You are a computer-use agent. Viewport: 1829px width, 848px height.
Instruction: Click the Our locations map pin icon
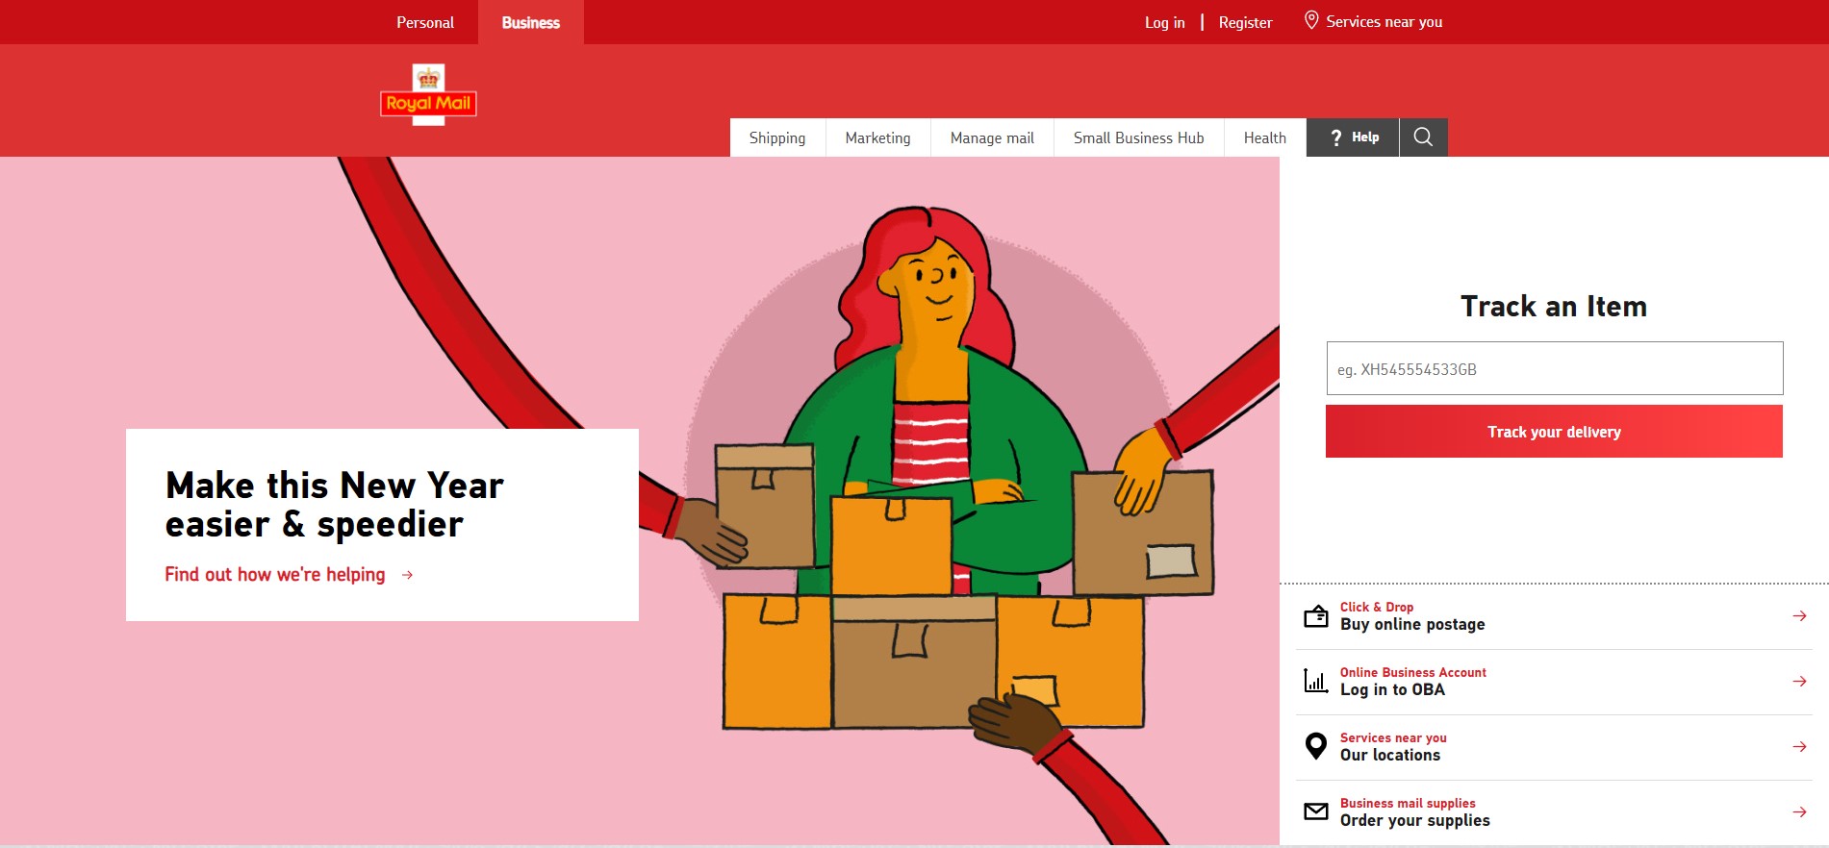(x=1315, y=746)
